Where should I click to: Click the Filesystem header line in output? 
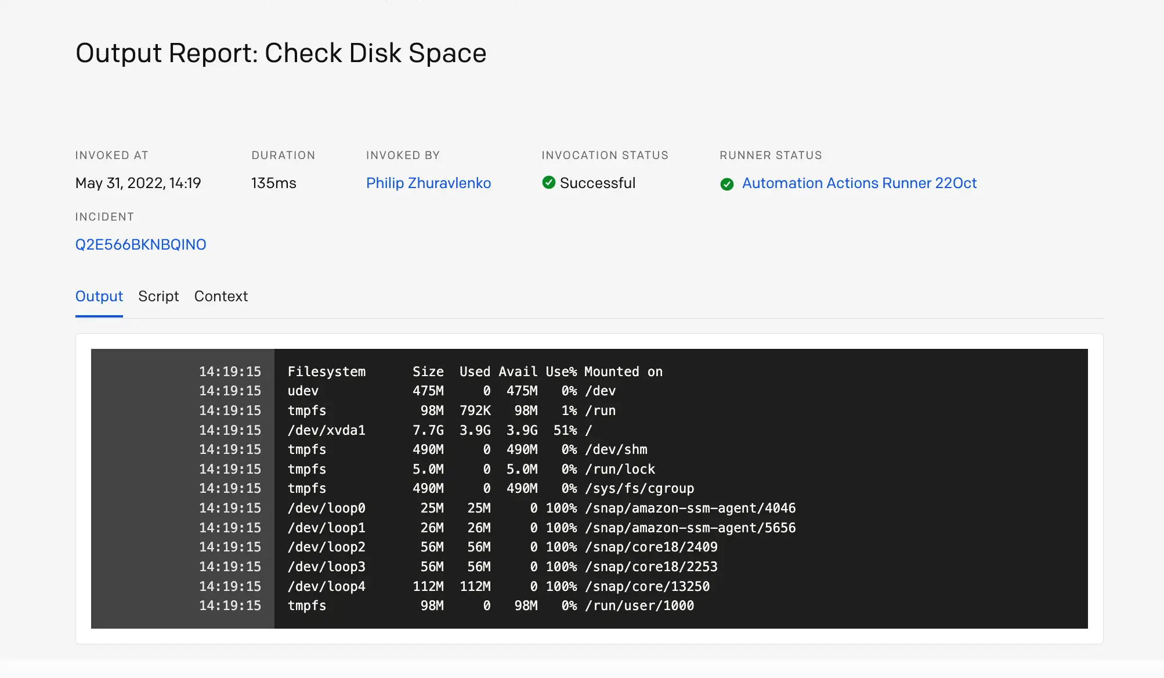click(x=475, y=372)
